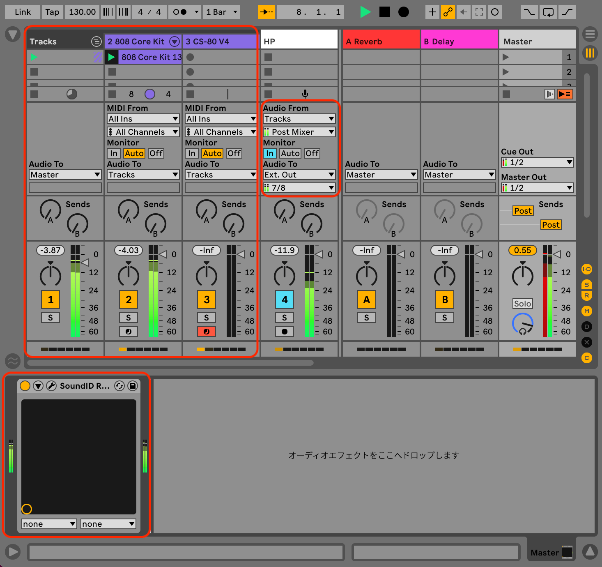
Task: Open SoundID plug-in window wrench icon
Action: (x=51, y=386)
